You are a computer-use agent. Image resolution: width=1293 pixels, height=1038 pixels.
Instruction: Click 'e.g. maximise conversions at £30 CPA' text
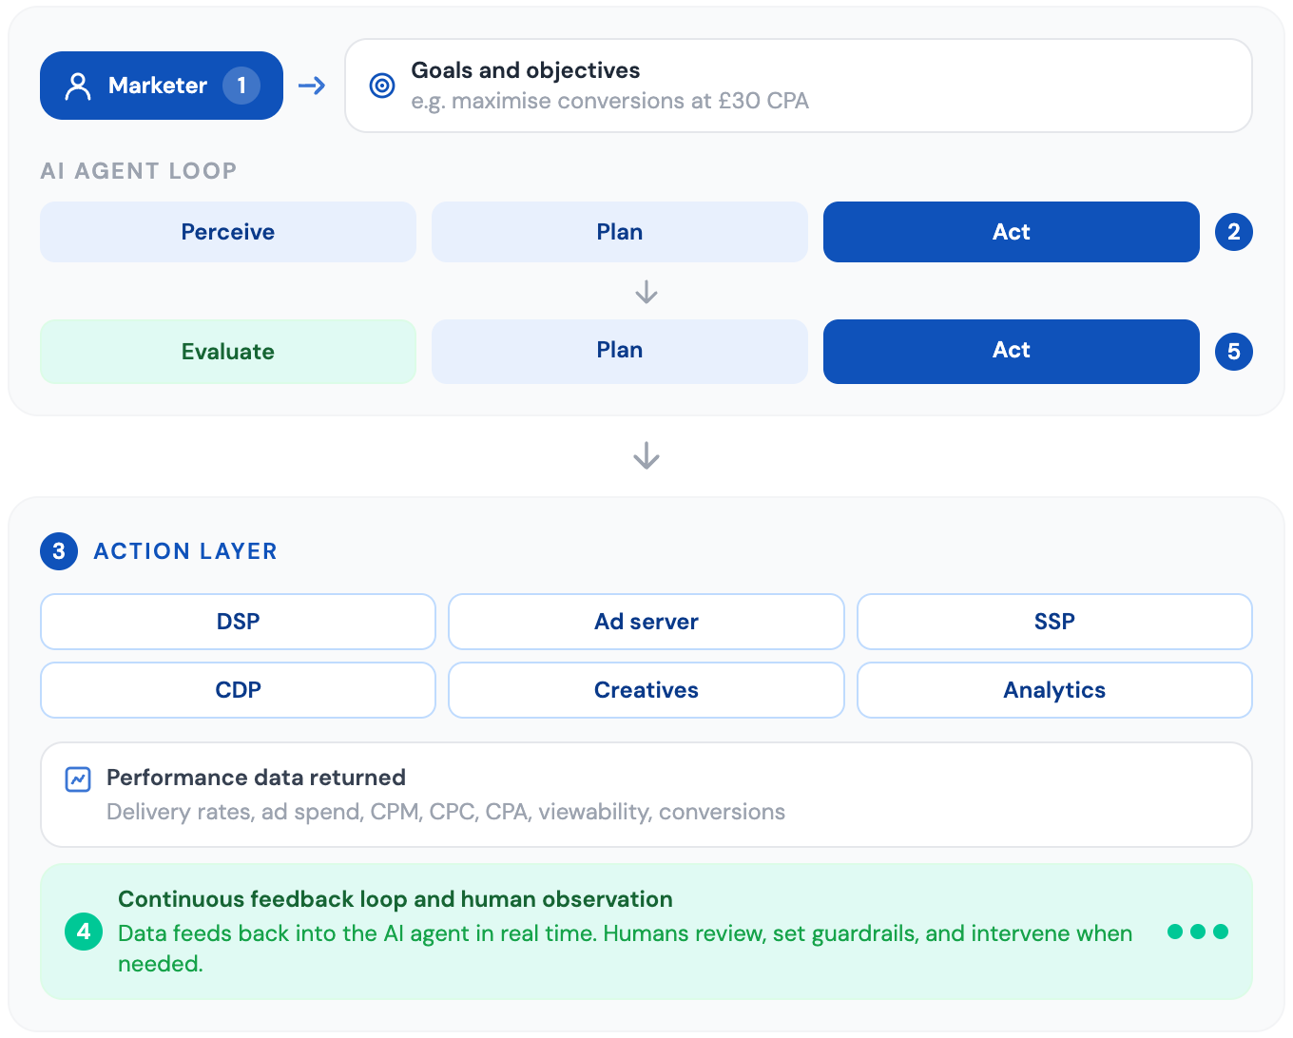609,101
